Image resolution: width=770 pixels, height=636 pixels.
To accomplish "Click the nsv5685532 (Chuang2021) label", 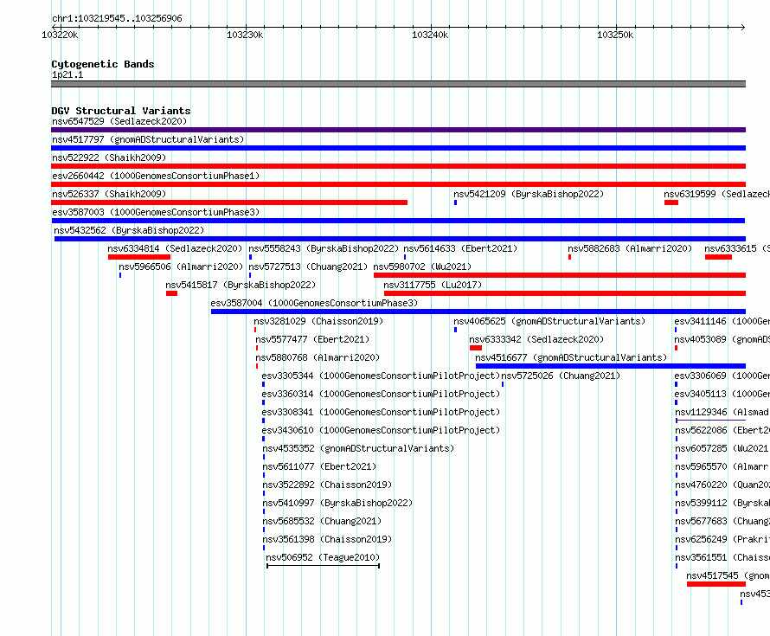I will [322, 521].
